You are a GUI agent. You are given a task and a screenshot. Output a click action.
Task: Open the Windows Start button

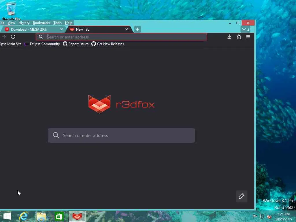(x=7, y=216)
